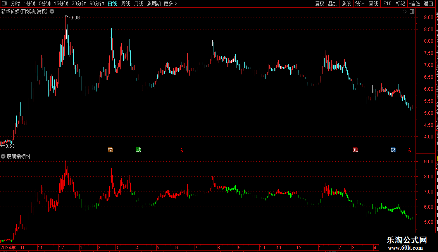This screenshot has width=438, height=252.
Task: Click the 叠加 overlay button
Action: (x=333, y=3)
